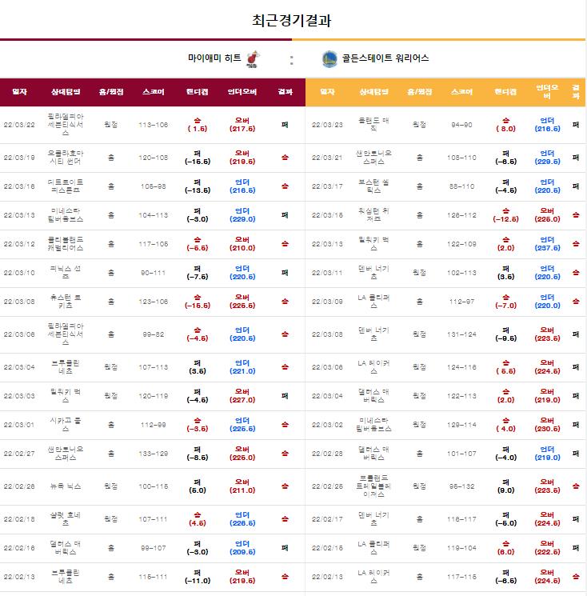Select the 102-113 score in the Warriors table
587x596 pixels.
point(461,273)
